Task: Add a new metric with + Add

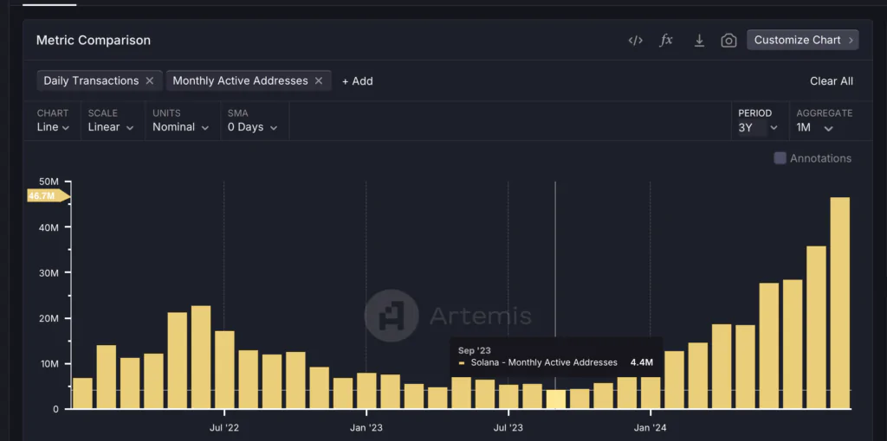Action: point(357,80)
